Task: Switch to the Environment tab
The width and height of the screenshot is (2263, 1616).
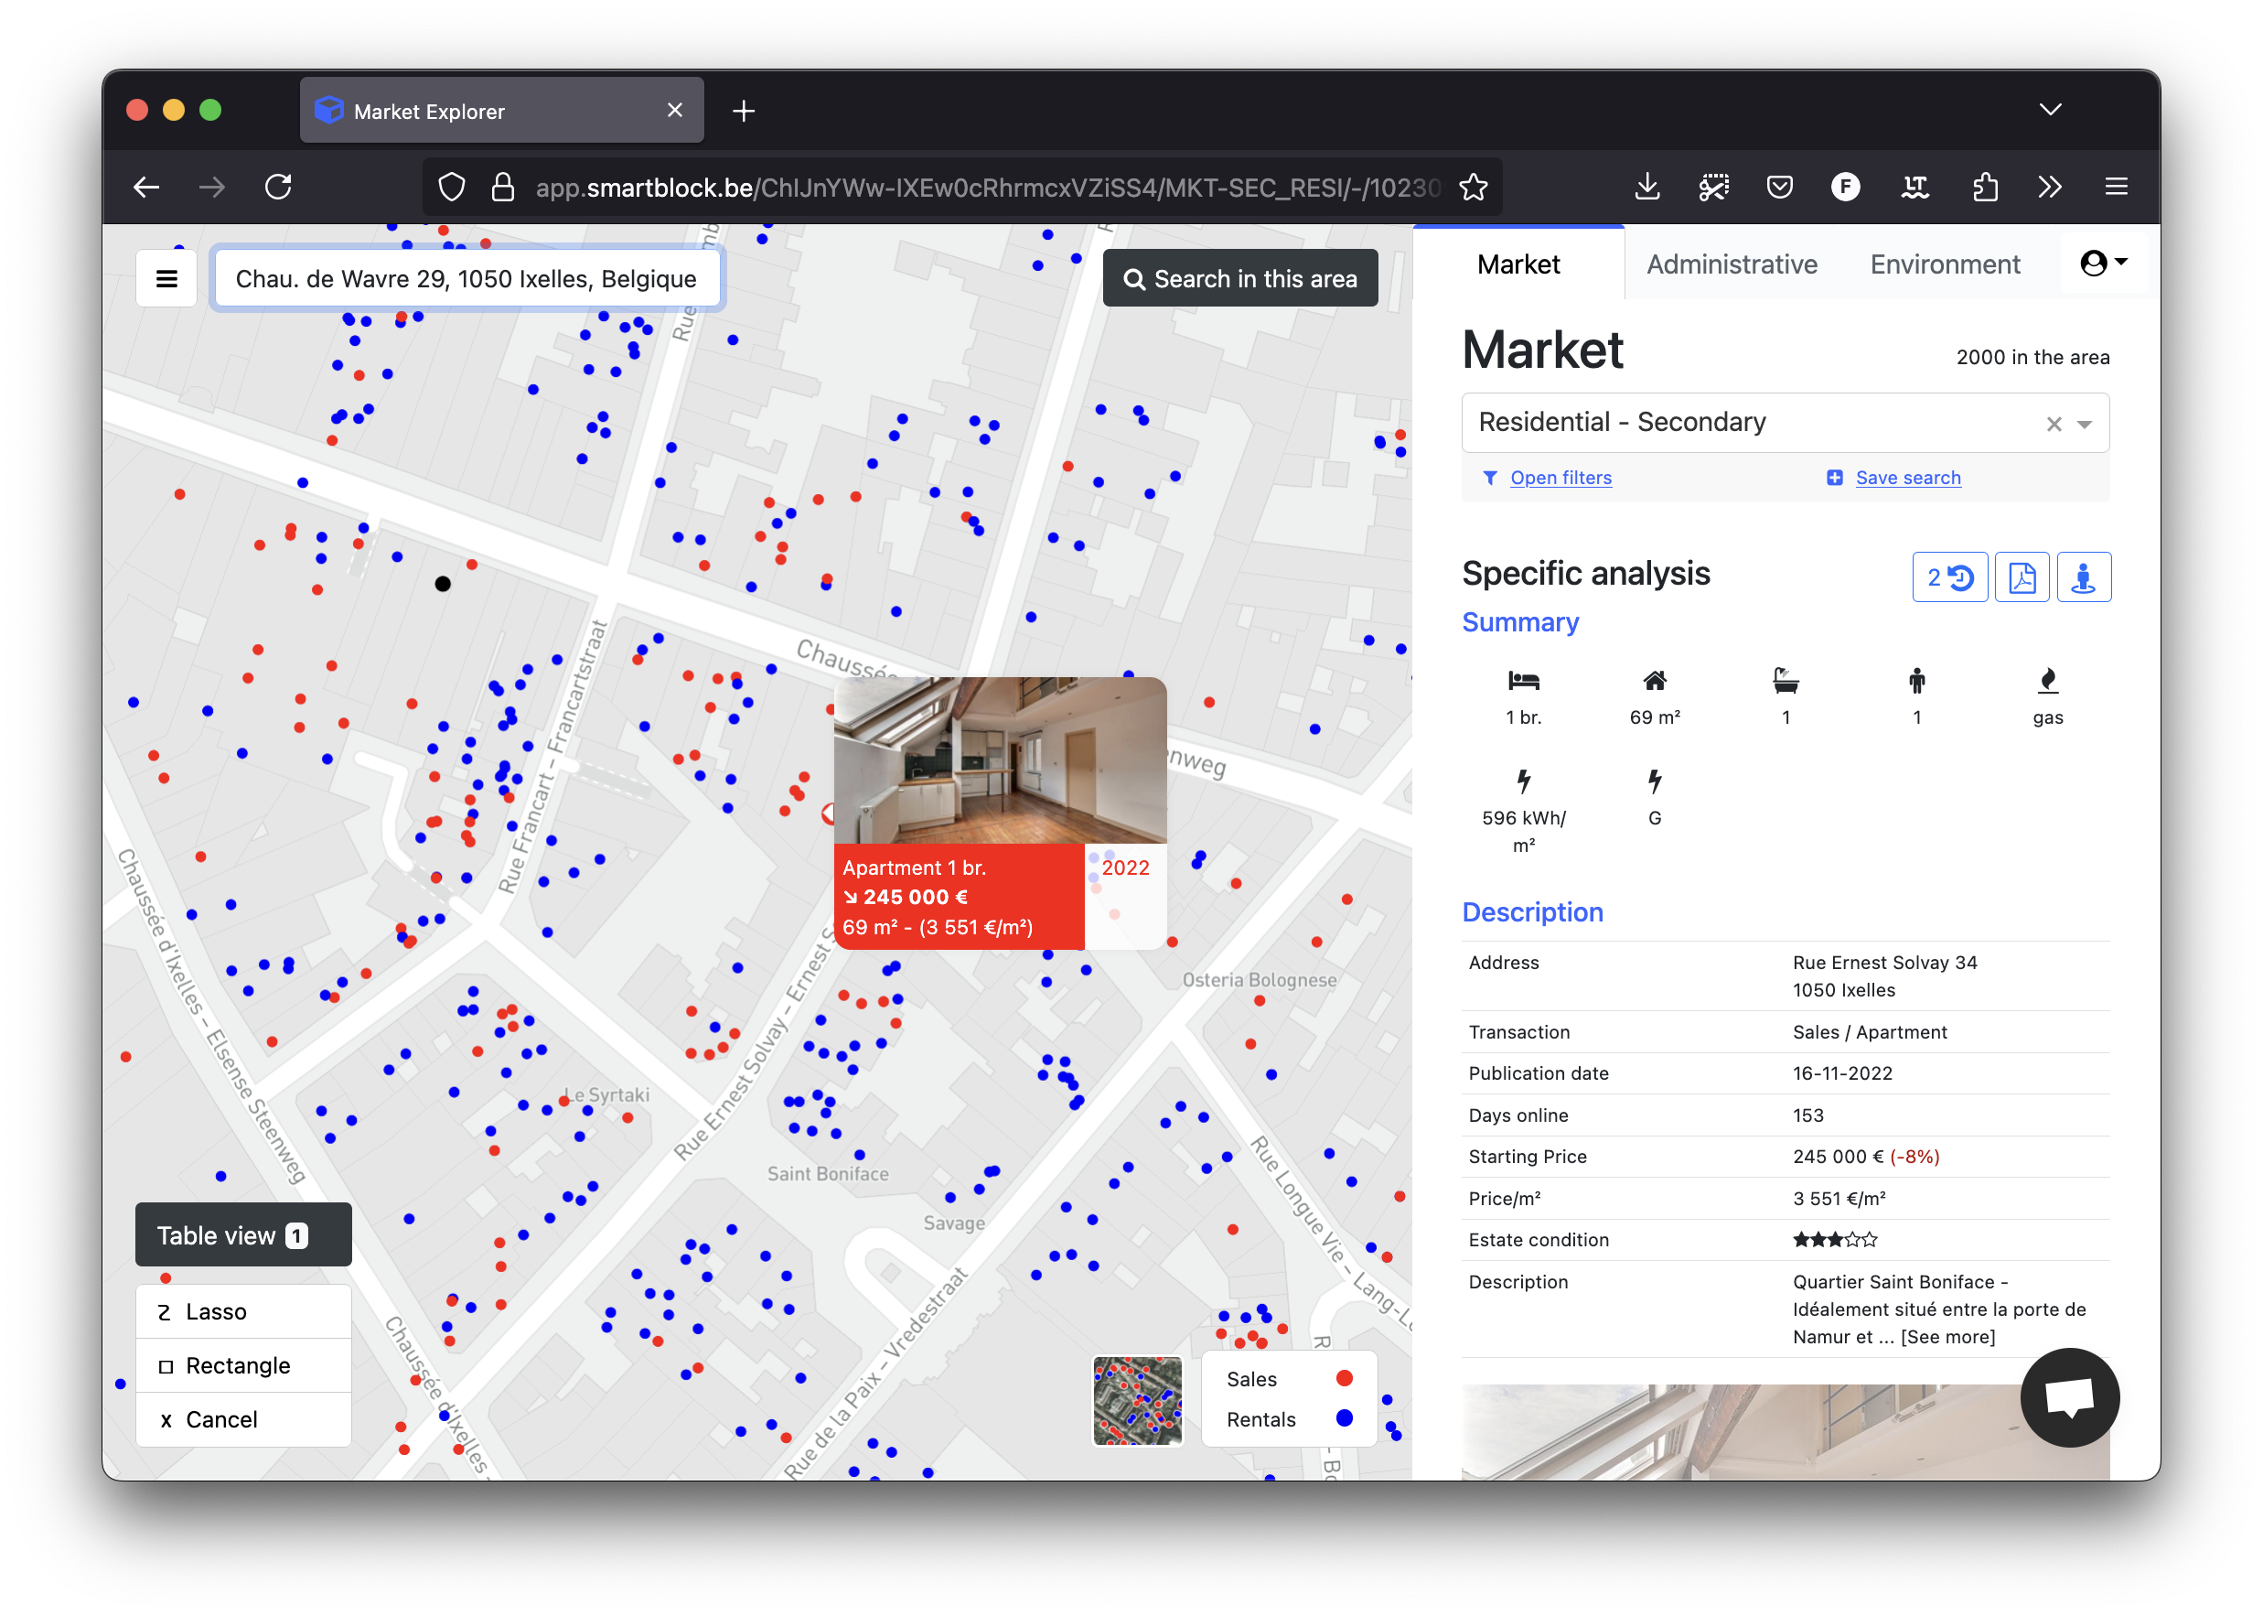Action: click(x=1944, y=264)
